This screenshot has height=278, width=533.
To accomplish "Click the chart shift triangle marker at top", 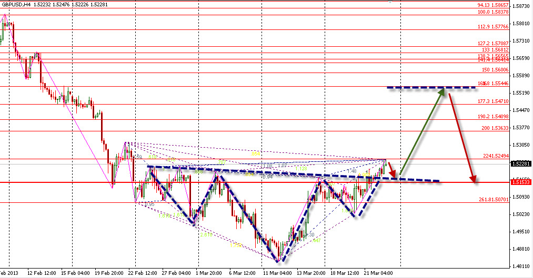I will pos(390,2).
